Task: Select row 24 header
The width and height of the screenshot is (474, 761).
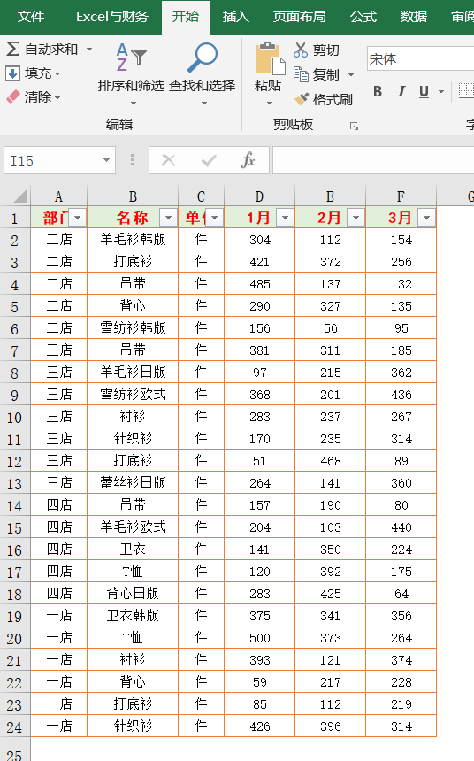Action: (x=14, y=726)
